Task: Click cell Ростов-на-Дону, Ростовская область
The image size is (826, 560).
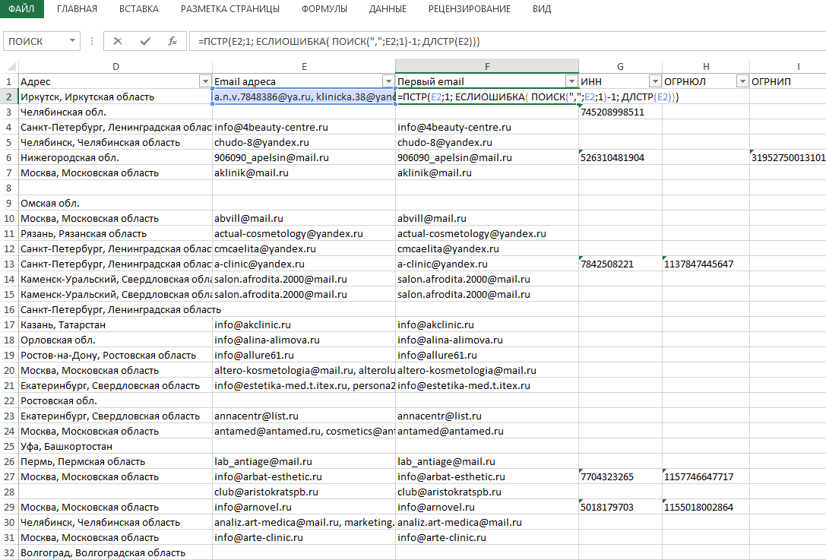Action: pos(116,356)
